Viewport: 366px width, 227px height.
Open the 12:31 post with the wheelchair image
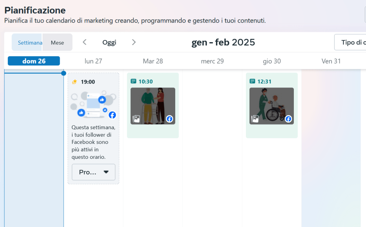tap(271, 106)
